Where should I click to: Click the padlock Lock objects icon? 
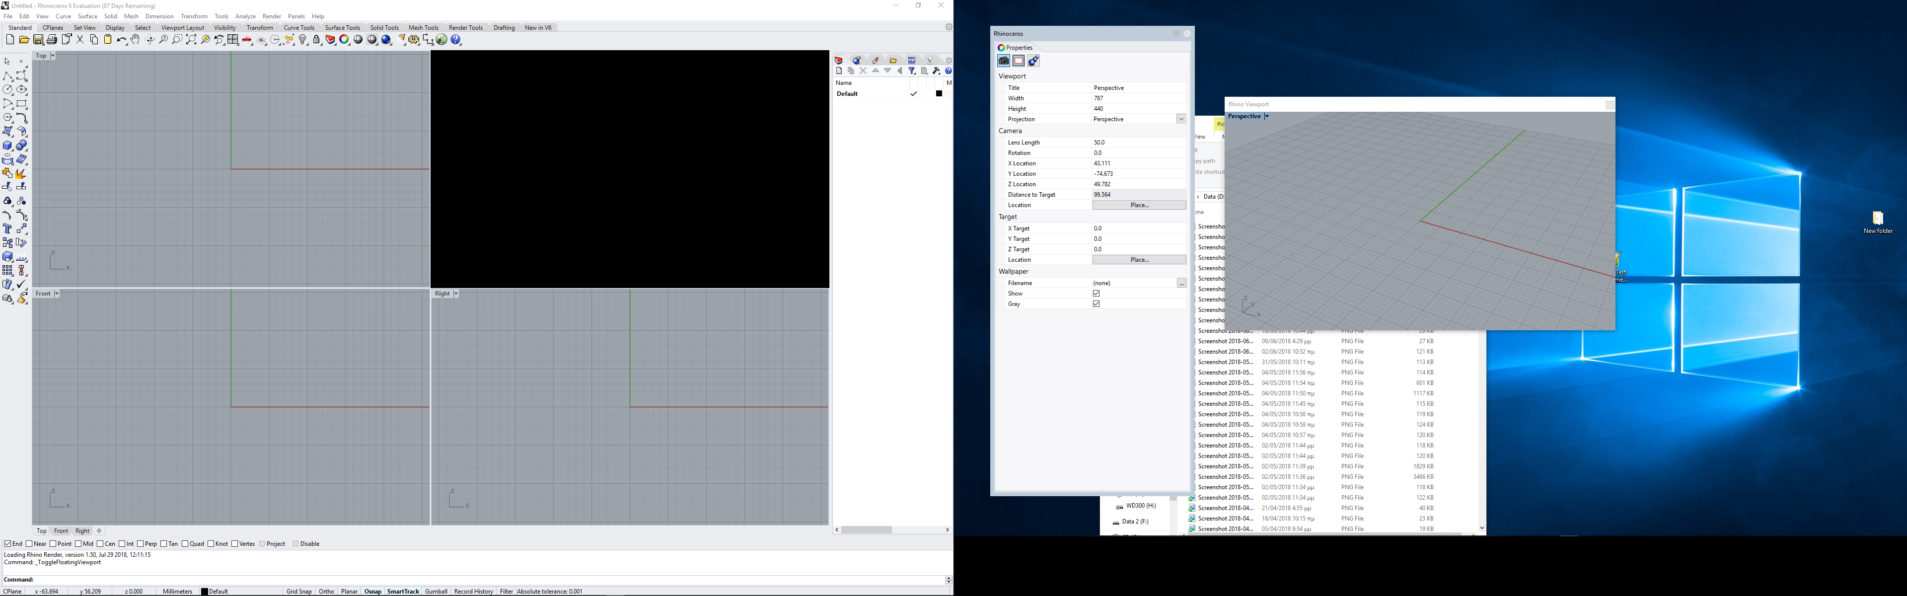tap(316, 39)
